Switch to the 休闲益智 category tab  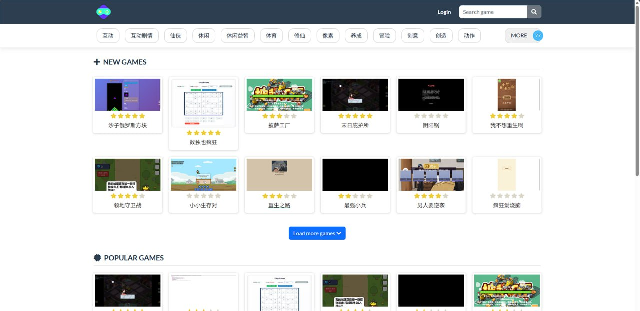(x=237, y=35)
